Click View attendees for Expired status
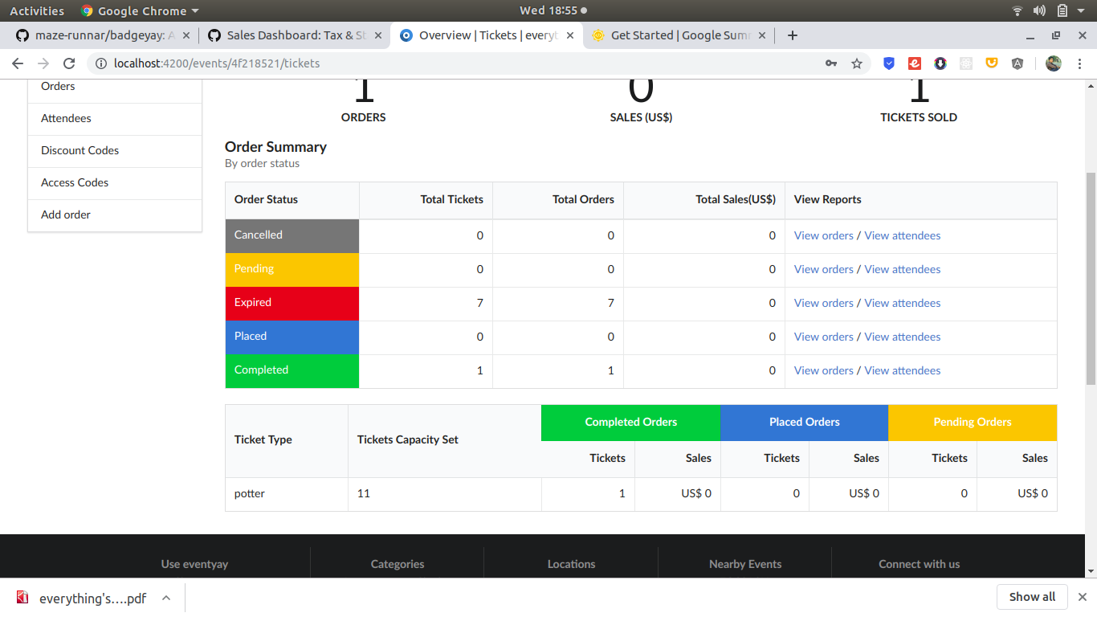This screenshot has height=617, width=1097. coord(902,303)
